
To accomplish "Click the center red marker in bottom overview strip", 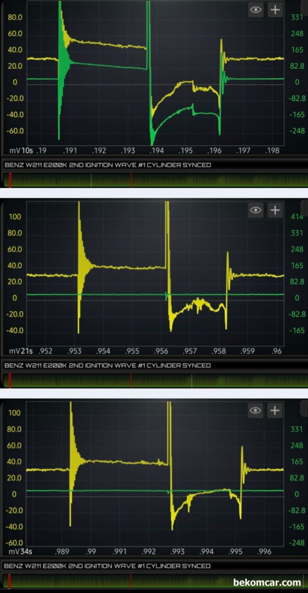I will pos(131,581).
